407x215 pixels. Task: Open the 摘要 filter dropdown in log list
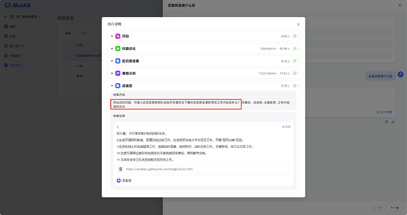coord(70,33)
